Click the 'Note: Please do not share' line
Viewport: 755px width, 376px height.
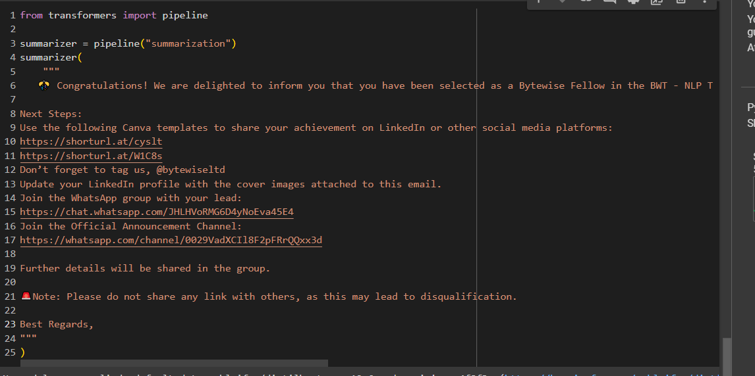click(x=275, y=296)
